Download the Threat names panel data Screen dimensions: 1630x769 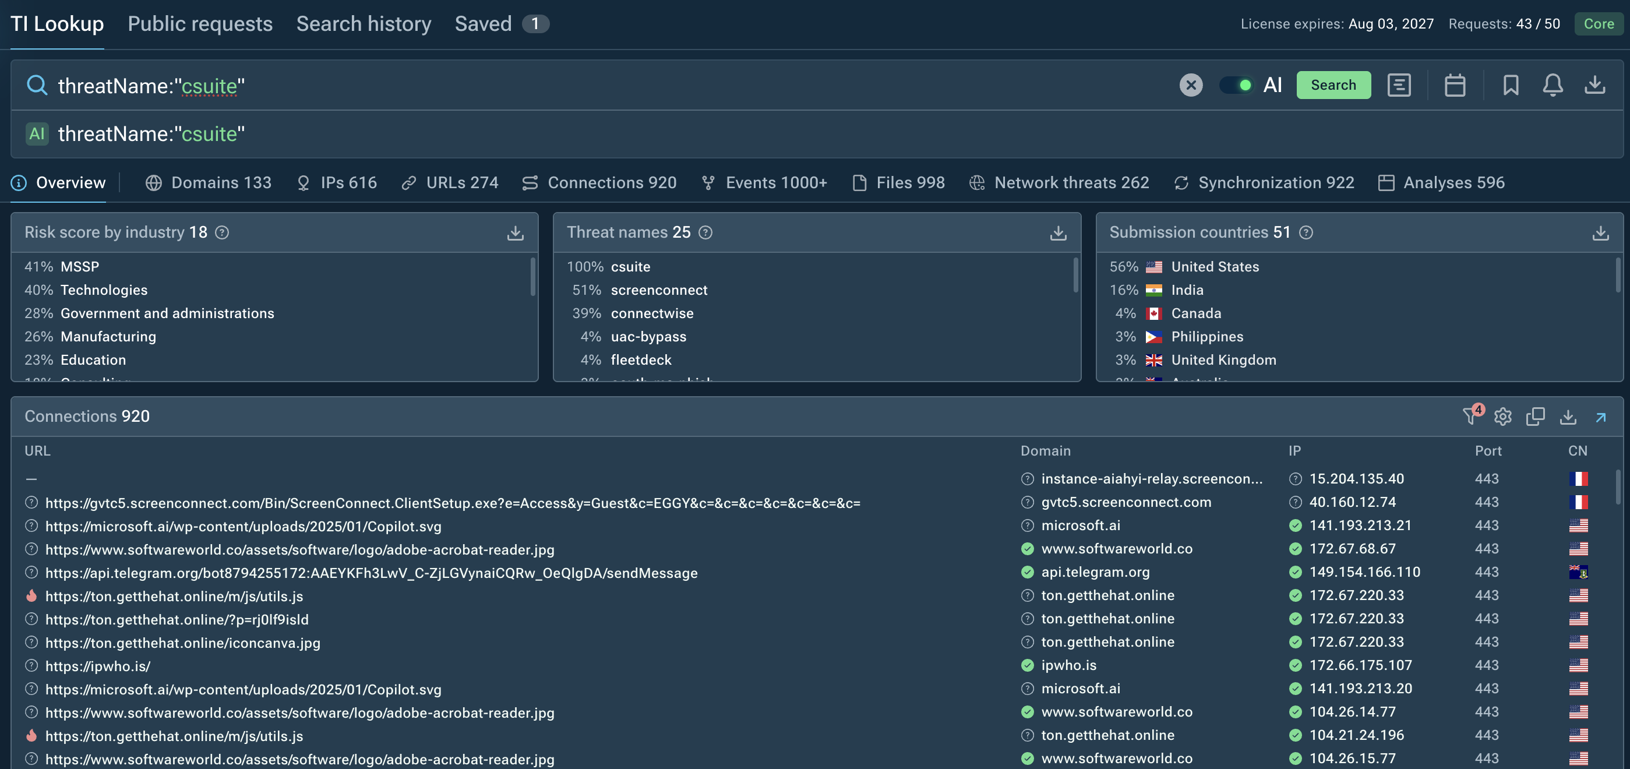(1058, 233)
